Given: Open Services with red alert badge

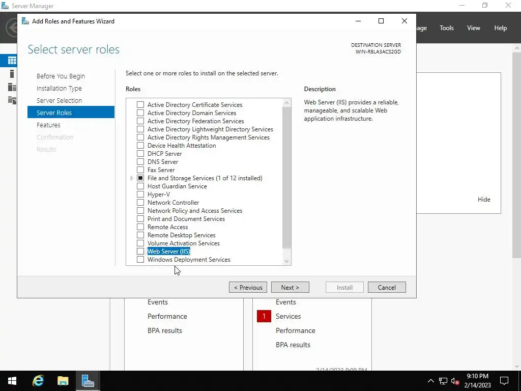Looking at the screenshot, I should 288,316.
